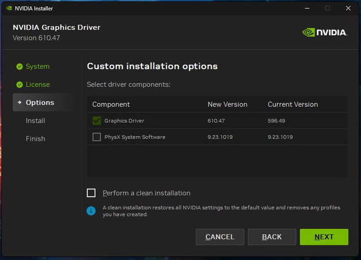
Task: Click the Version 610.47 header subtitle
Action: click(x=36, y=38)
